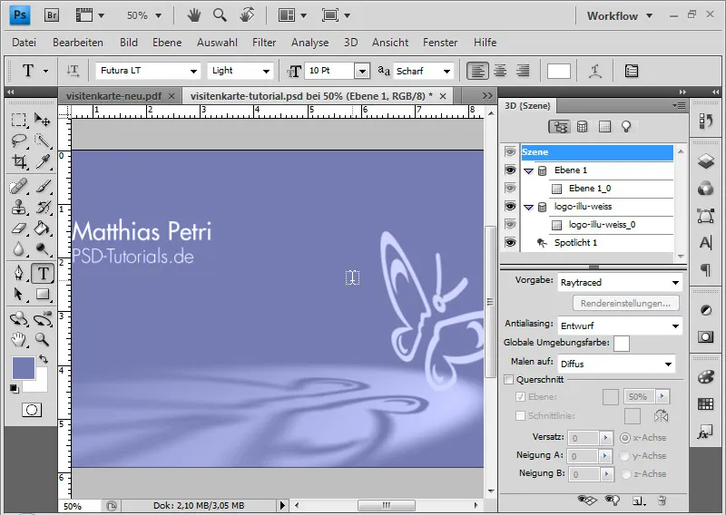Toggle the Schnittlinie checkbox

(520, 415)
